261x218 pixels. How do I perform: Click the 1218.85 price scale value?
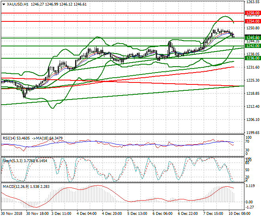point(253,93)
